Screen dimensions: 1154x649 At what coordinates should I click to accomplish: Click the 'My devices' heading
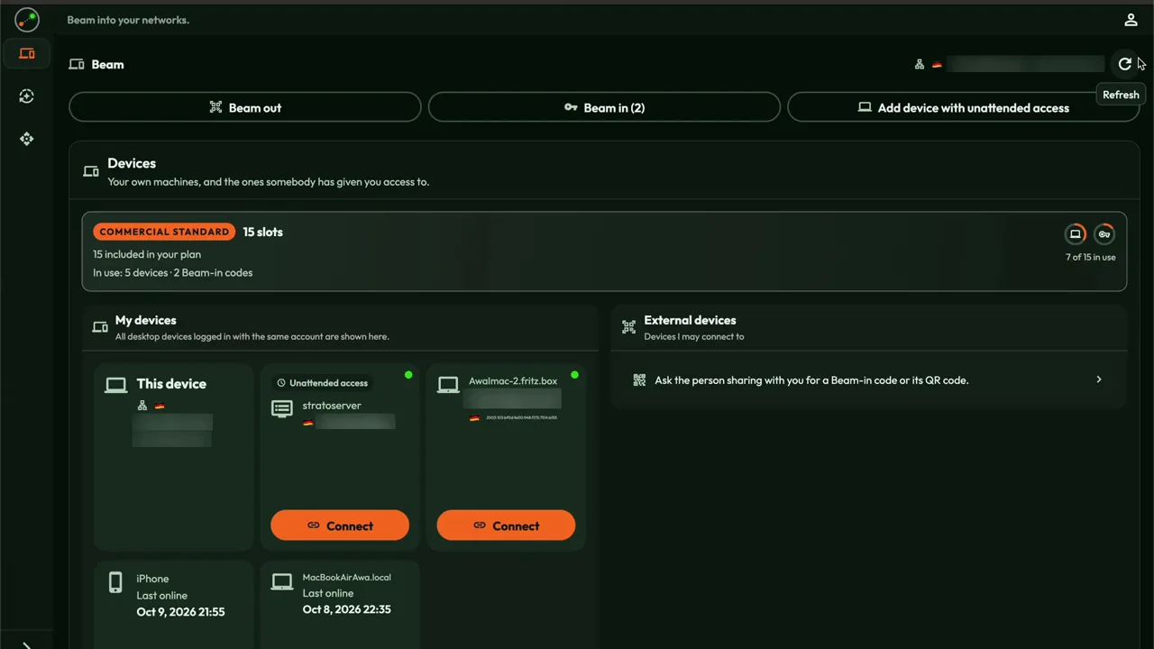(145, 320)
